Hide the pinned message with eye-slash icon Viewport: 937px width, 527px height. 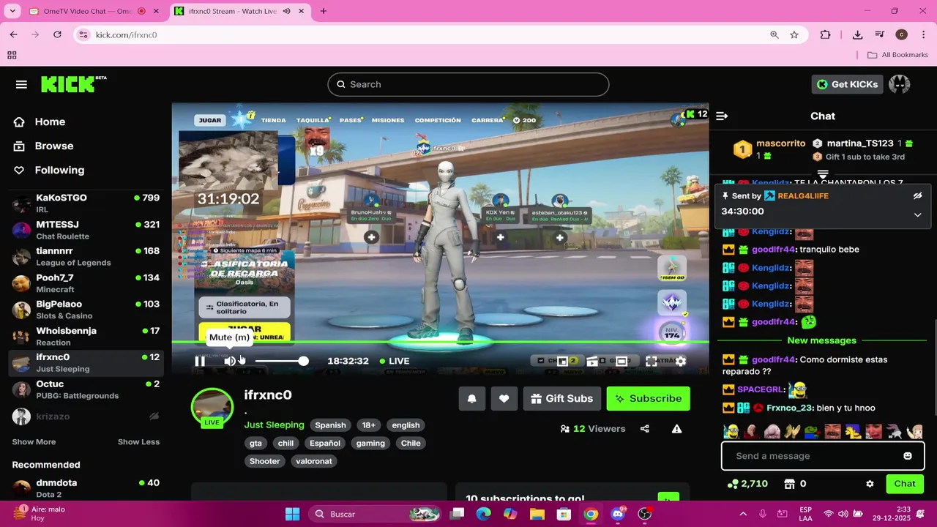click(x=917, y=196)
